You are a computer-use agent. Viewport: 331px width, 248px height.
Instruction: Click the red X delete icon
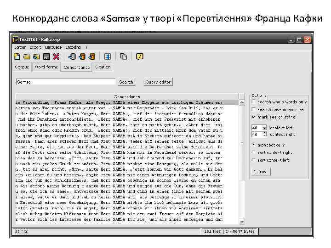[56, 56]
